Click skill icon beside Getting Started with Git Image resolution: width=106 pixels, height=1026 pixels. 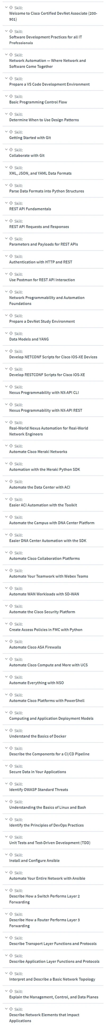click(11, 132)
